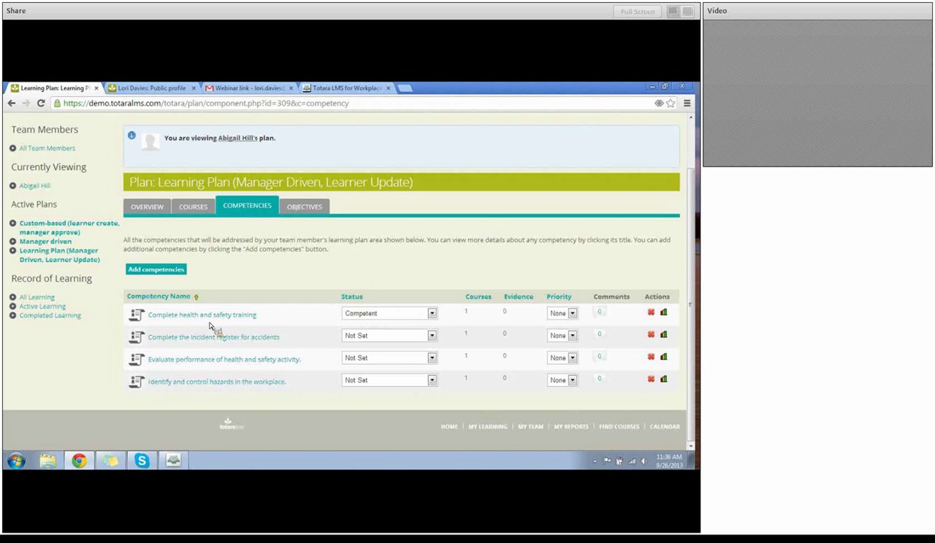
Task: Switch to the Objectives tab
Action: tap(304, 207)
